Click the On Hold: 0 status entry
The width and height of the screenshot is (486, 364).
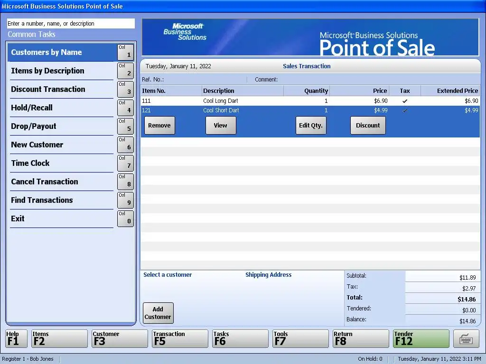pos(370,359)
